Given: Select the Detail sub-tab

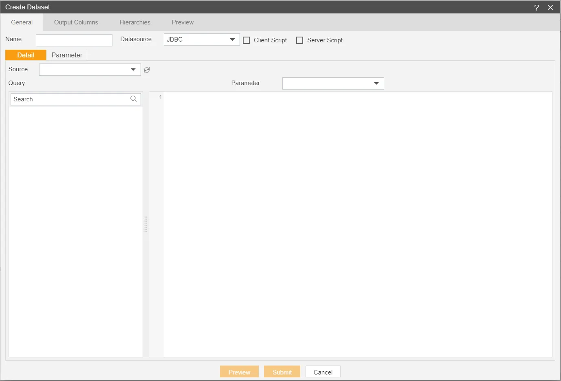Looking at the screenshot, I should pos(26,55).
